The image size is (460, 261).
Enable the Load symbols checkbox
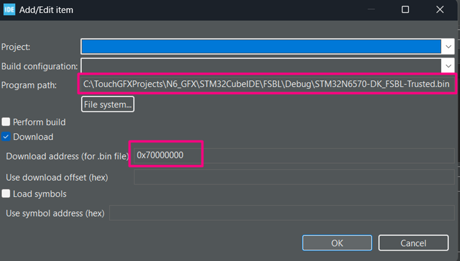6,194
